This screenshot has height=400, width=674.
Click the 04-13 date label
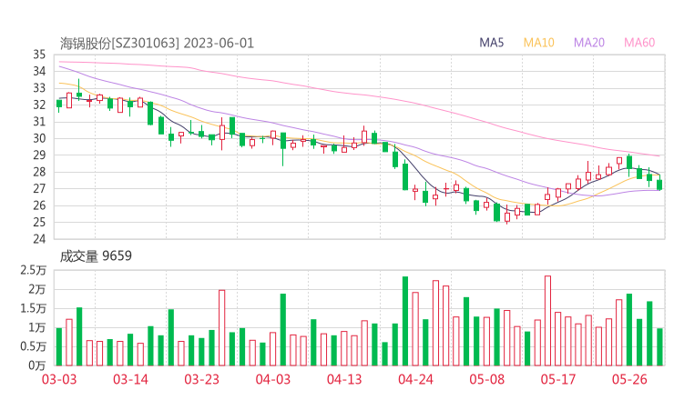(x=344, y=379)
